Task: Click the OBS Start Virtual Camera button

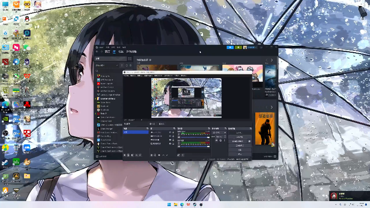Action: [x=238, y=141]
